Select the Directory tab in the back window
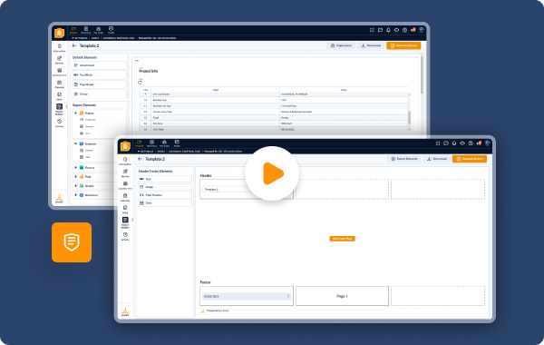The height and width of the screenshot is (345, 544). click(x=86, y=30)
